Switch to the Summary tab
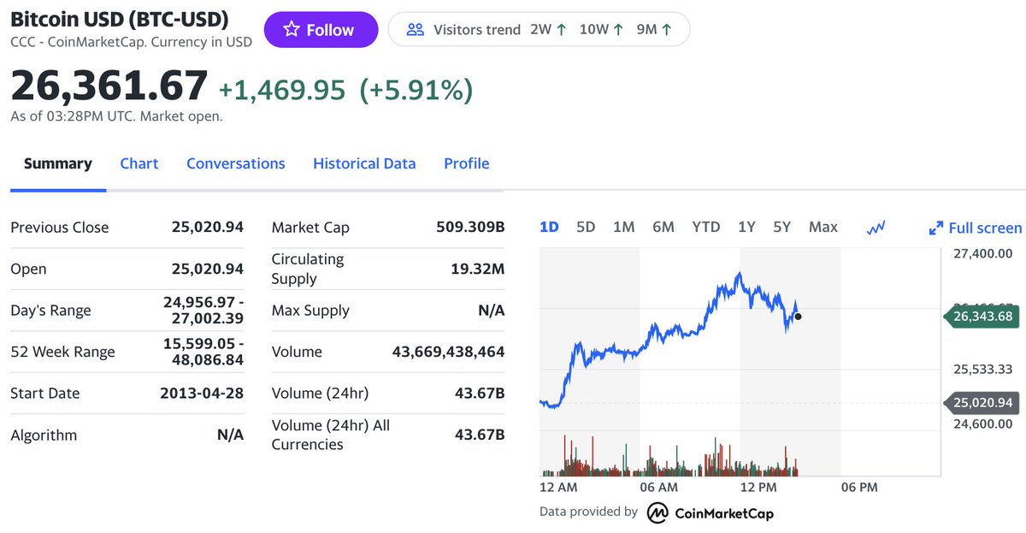The width and height of the screenshot is (1026, 533). [58, 163]
